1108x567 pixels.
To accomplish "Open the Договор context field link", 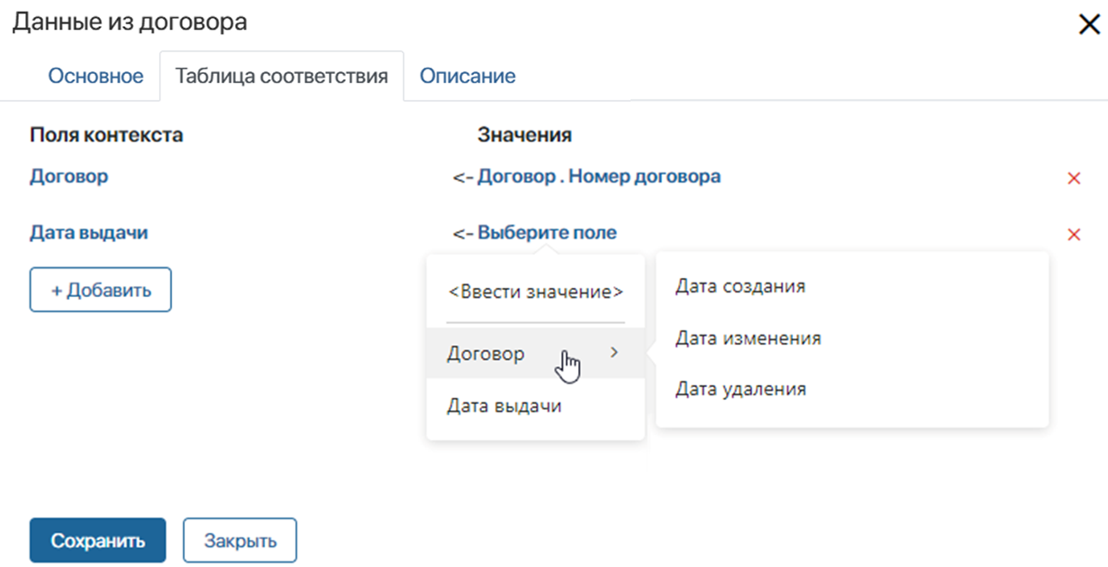I will pyautogui.click(x=69, y=176).
